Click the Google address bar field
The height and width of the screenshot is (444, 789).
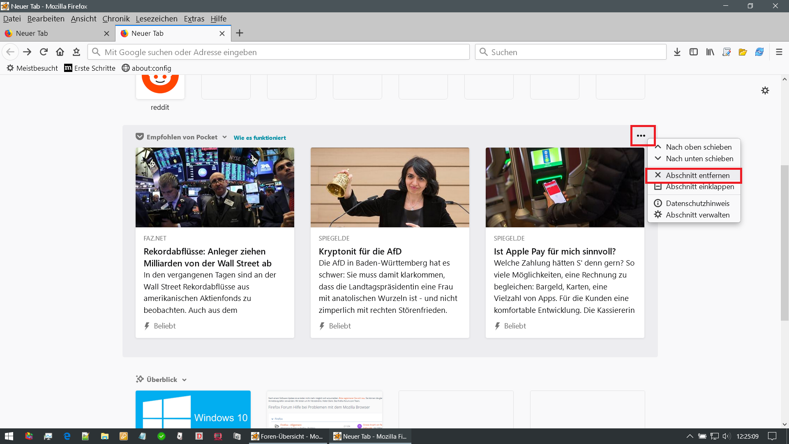point(279,52)
